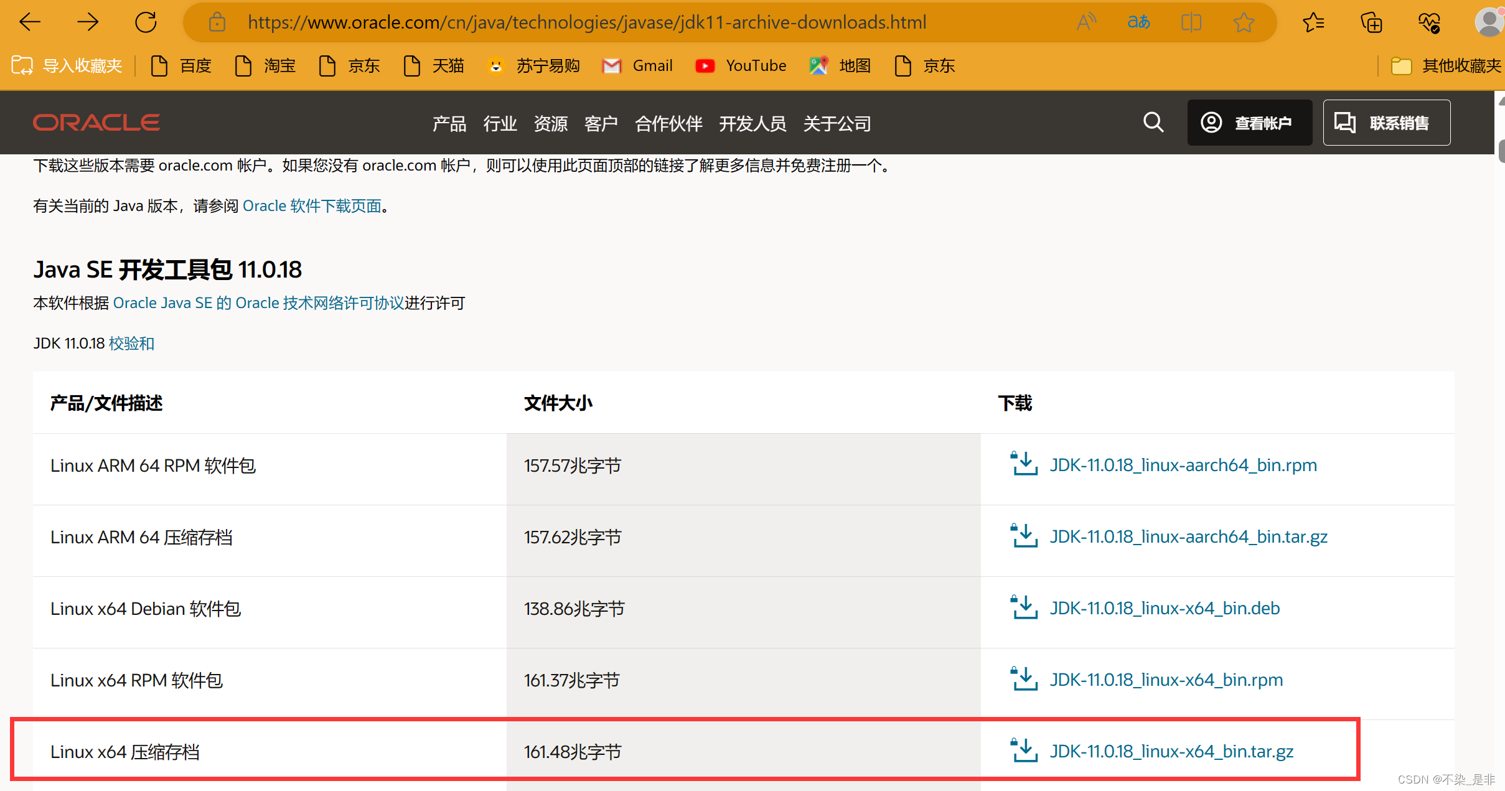Screen dimensions: 1505x791
Task: Download JDK-11.0.18_linux-aarch64_bin.rpm link
Action: pyautogui.click(x=1183, y=465)
